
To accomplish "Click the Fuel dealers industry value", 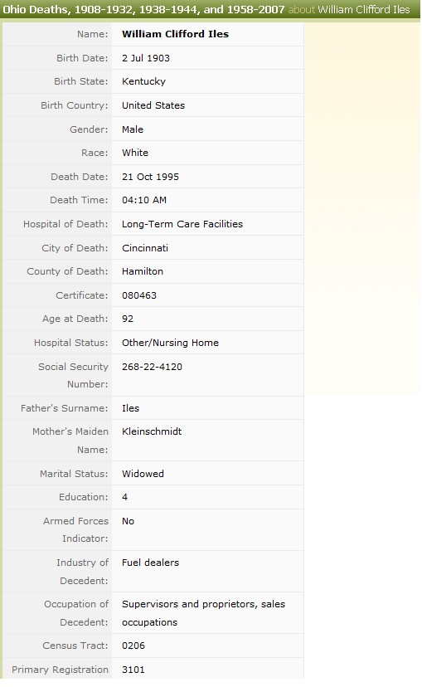I will pyautogui.click(x=150, y=563).
